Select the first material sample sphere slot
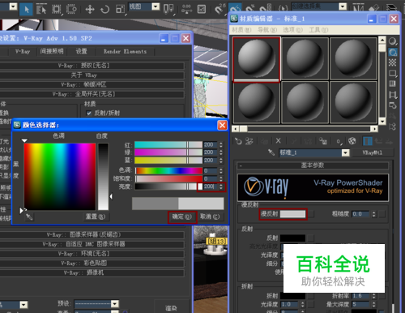Screen dimensions: 405x313 pyautogui.click(x=256, y=59)
